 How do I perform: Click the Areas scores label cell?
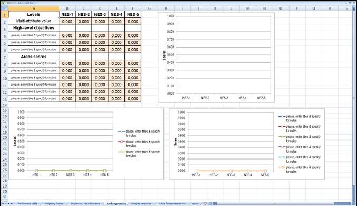pyautogui.click(x=34, y=57)
